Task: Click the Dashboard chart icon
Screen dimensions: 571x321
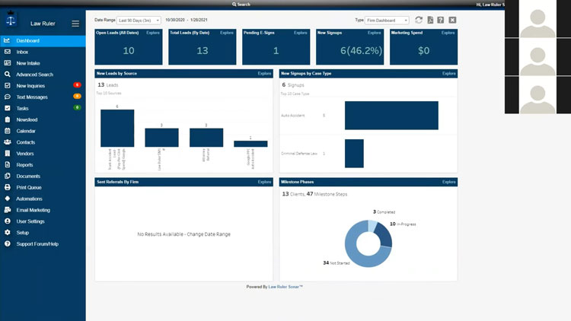Action: tap(8, 40)
